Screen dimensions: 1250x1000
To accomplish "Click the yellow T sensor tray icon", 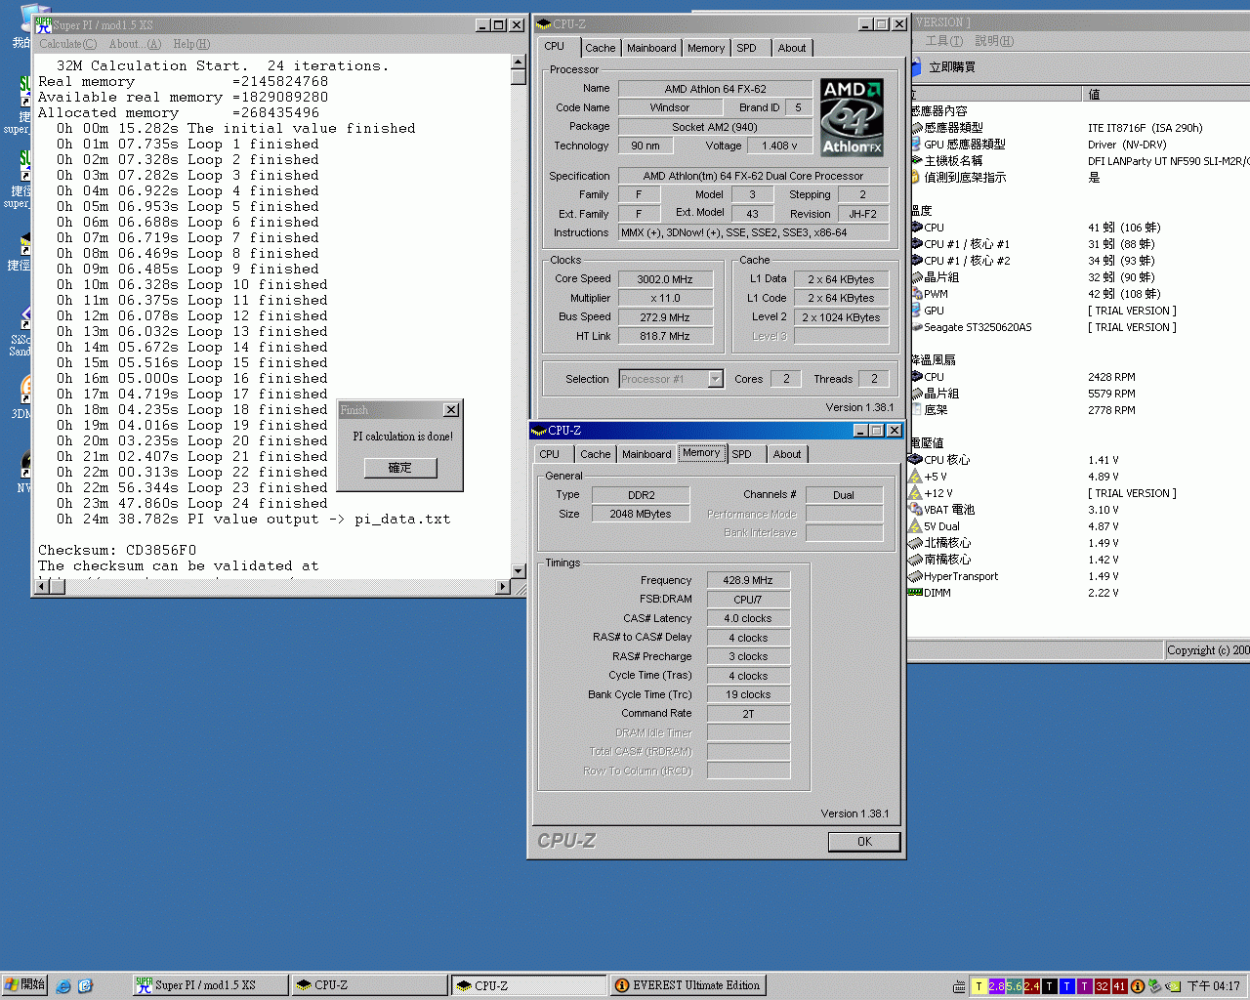I will (979, 986).
